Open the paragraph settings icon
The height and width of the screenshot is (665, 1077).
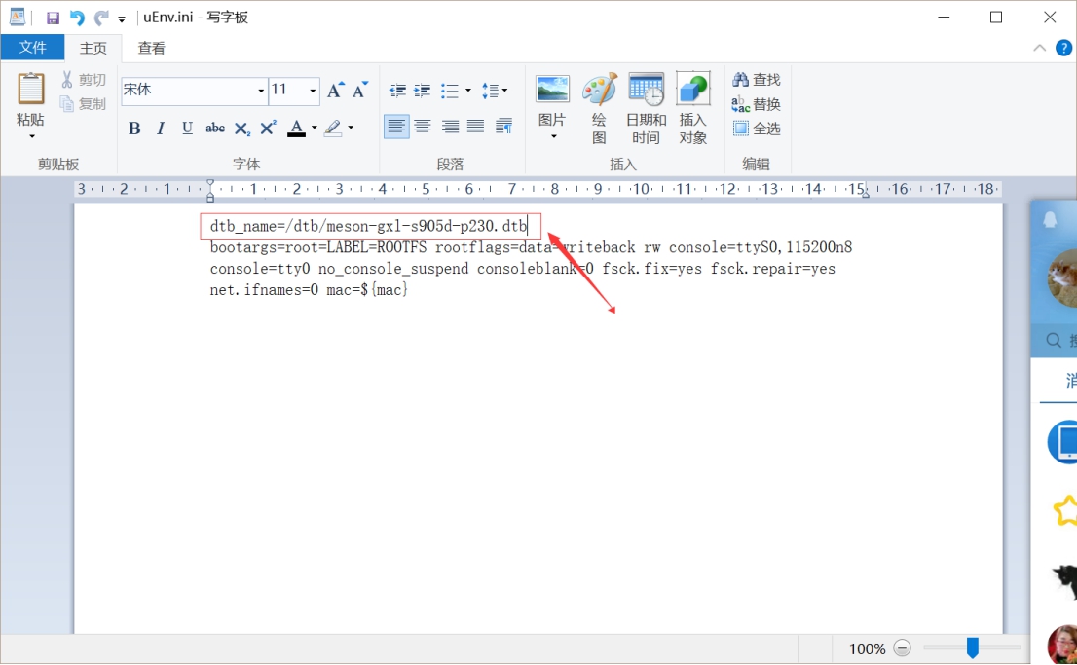[504, 127]
